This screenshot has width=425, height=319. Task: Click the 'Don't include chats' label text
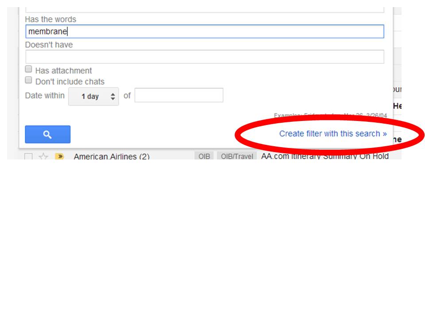(x=70, y=82)
